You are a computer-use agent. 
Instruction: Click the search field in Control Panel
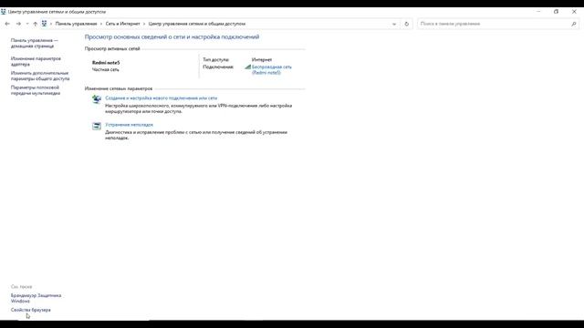(494, 24)
